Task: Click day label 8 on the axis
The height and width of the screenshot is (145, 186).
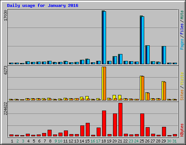Action: (x=50, y=141)
